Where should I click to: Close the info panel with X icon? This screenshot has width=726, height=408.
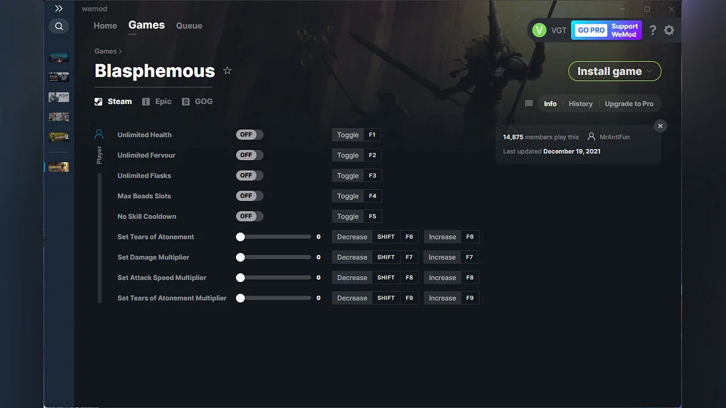(660, 126)
